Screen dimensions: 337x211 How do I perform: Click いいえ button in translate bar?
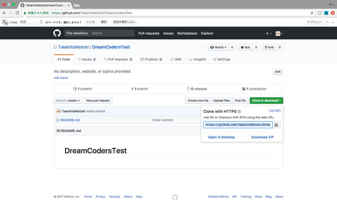[x=91, y=22]
